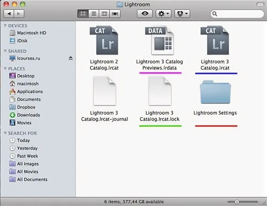Click into the search field

click(x=237, y=14)
